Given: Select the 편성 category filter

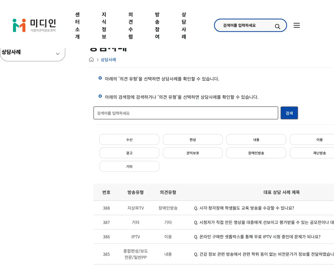Looking at the screenshot, I should 193,139.
